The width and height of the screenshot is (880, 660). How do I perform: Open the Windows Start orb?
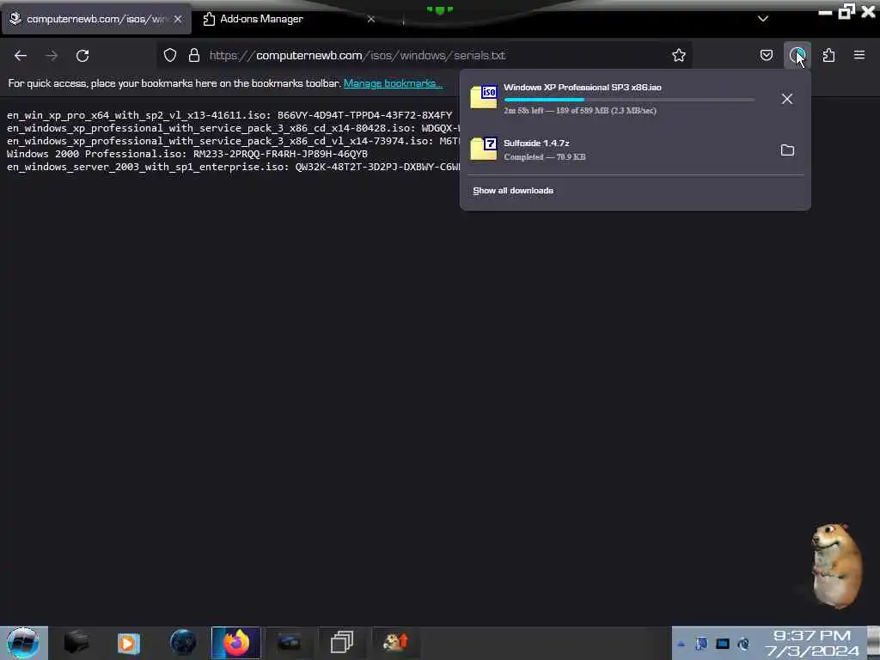point(23,643)
